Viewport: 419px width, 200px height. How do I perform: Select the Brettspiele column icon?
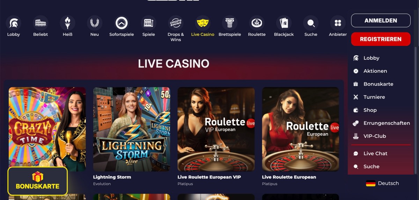click(230, 23)
